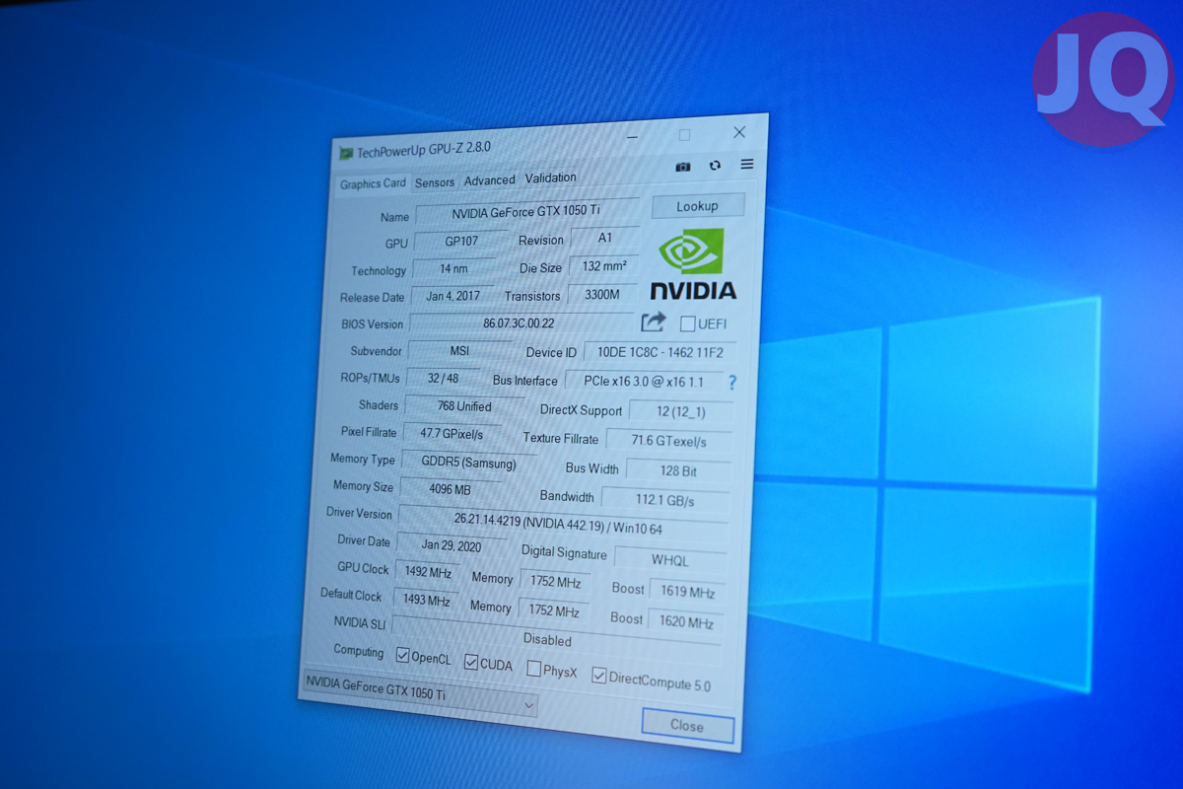The height and width of the screenshot is (789, 1183).
Task: Toggle the PhysX checkbox
Action: coord(533,669)
